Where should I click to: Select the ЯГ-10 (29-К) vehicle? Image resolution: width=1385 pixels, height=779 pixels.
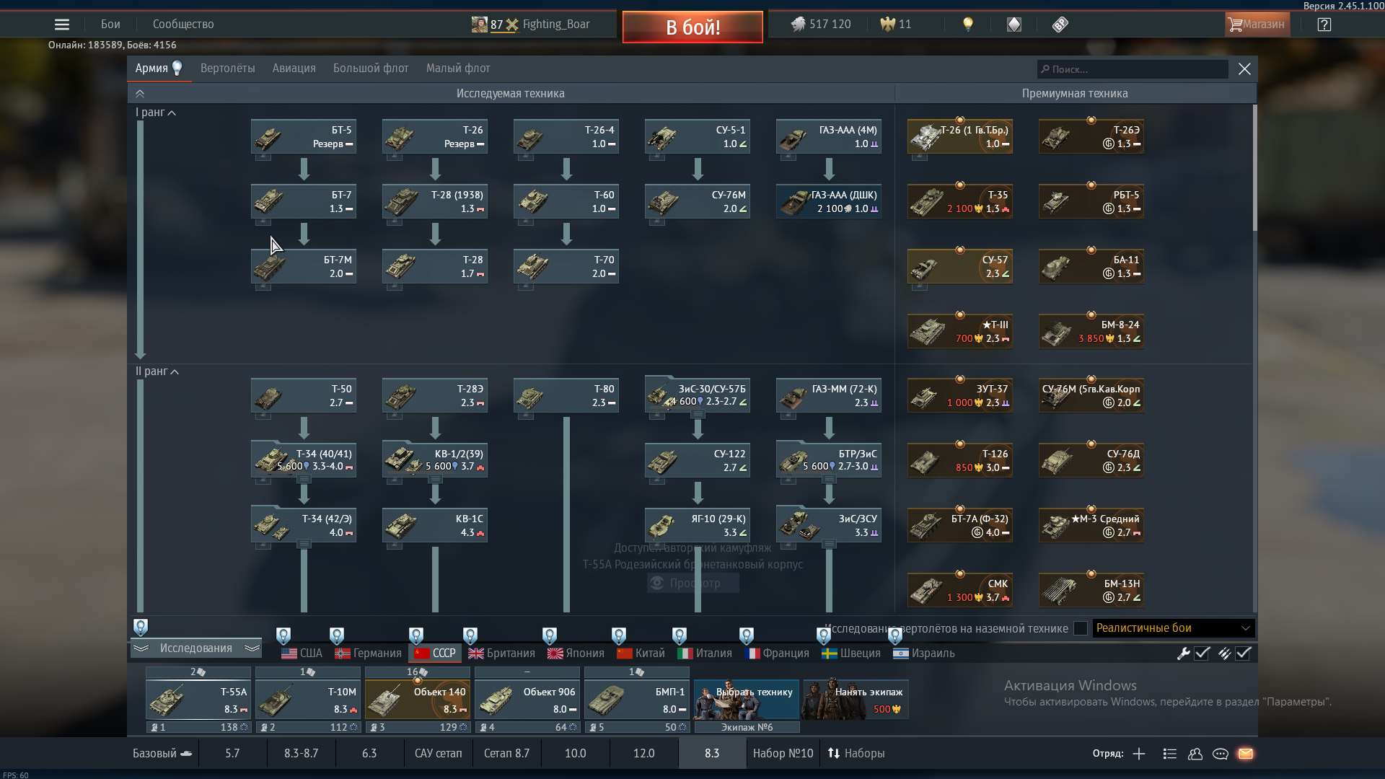click(698, 525)
